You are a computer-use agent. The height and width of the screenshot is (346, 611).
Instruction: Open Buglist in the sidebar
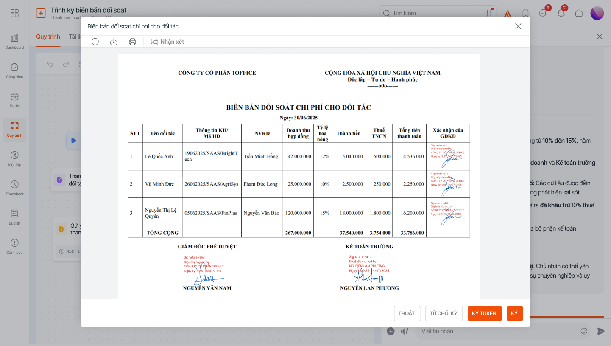[x=14, y=217]
